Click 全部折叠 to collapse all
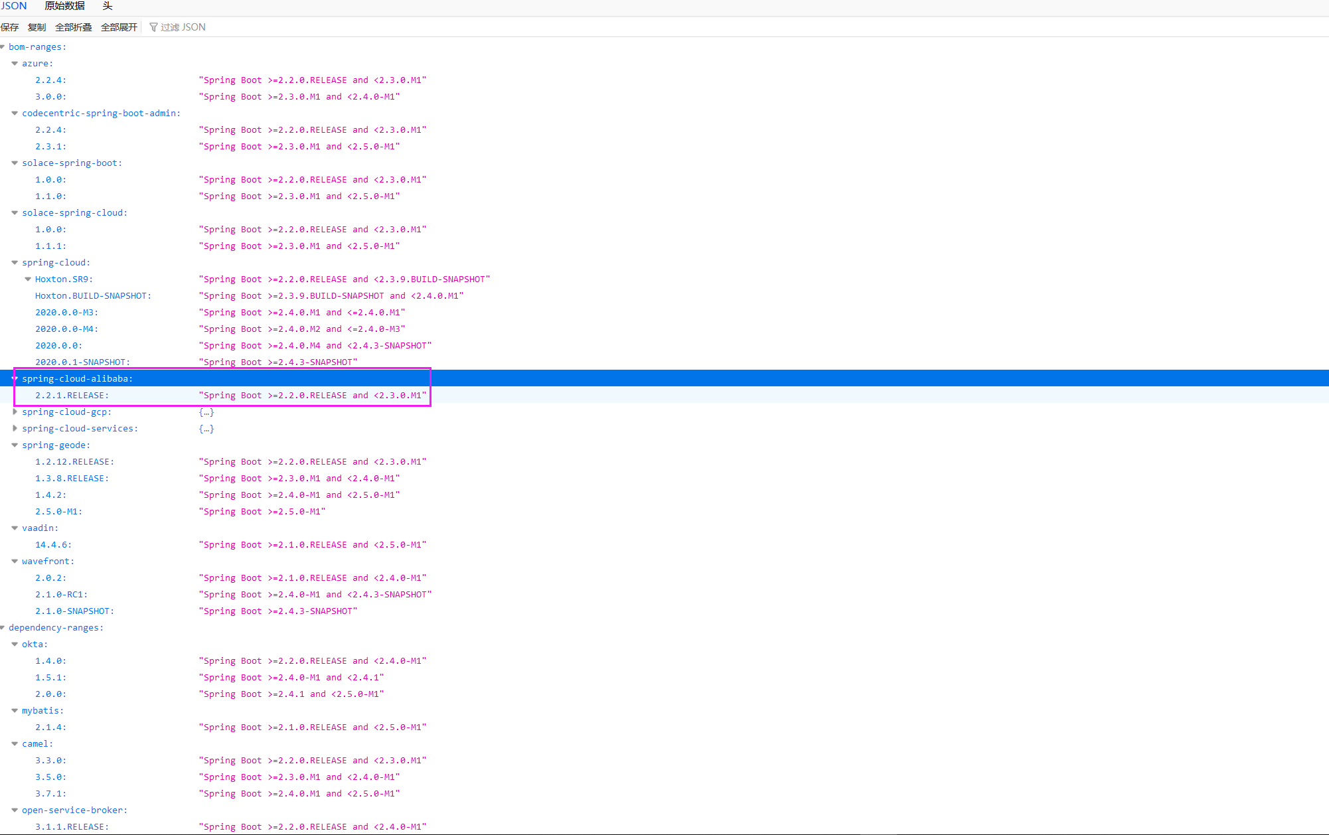 [x=74, y=27]
